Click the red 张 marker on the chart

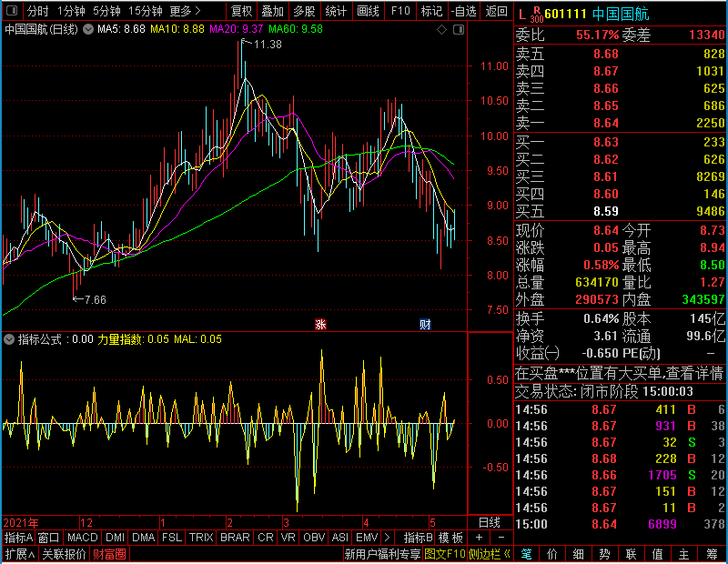click(320, 324)
